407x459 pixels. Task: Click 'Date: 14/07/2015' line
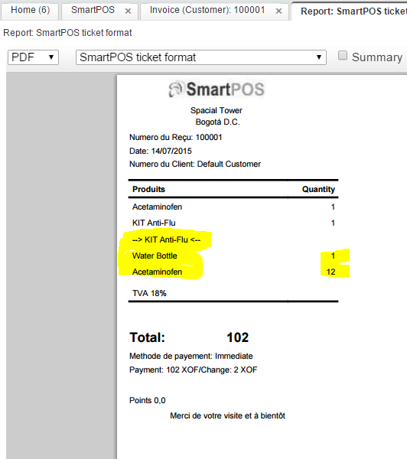[161, 151]
